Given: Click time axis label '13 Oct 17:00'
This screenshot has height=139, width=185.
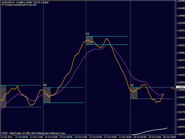Looking at the screenshot, I should 36,137.
